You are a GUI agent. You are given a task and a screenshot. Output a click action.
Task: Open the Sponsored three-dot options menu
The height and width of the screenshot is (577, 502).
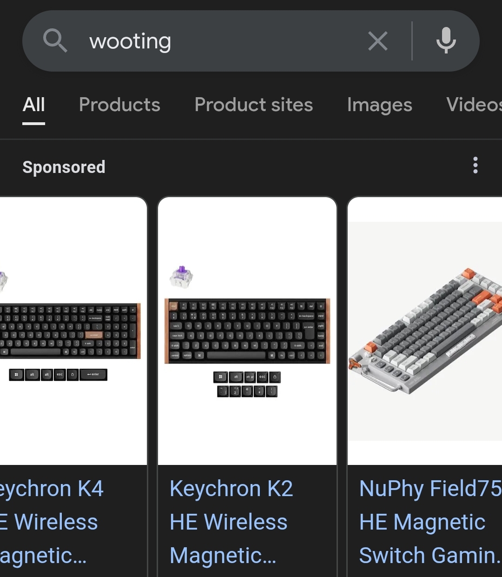[x=475, y=166]
